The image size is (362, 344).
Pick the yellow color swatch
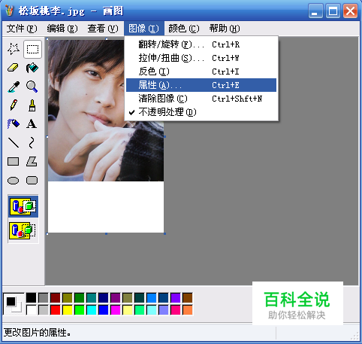[68, 310]
